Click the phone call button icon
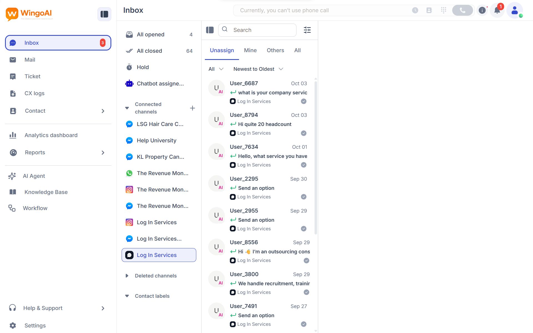 click(462, 10)
